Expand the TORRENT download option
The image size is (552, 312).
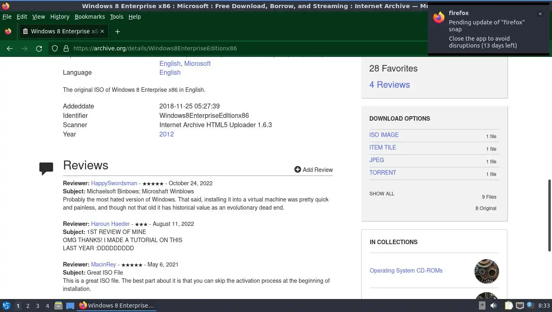pyautogui.click(x=383, y=173)
